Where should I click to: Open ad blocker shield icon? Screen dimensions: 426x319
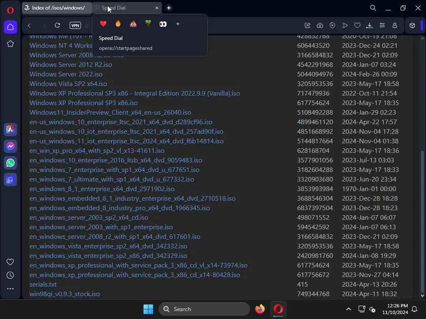pyautogui.click(x=332, y=25)
